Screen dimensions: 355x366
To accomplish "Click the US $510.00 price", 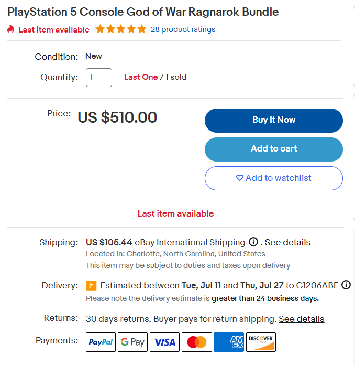I will (x=117, y=117).
